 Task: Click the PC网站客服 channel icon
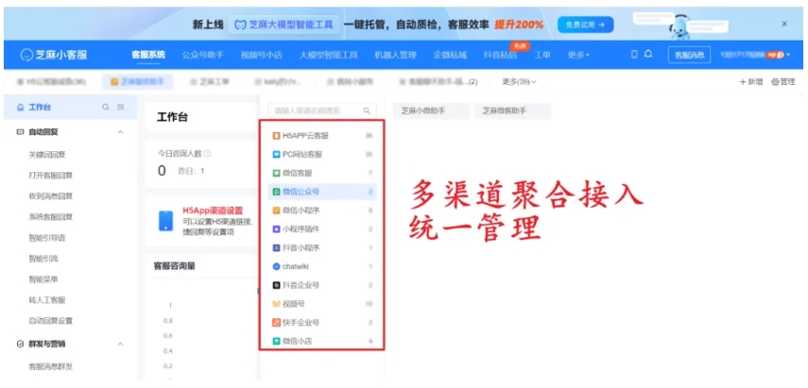coord(276,155)
